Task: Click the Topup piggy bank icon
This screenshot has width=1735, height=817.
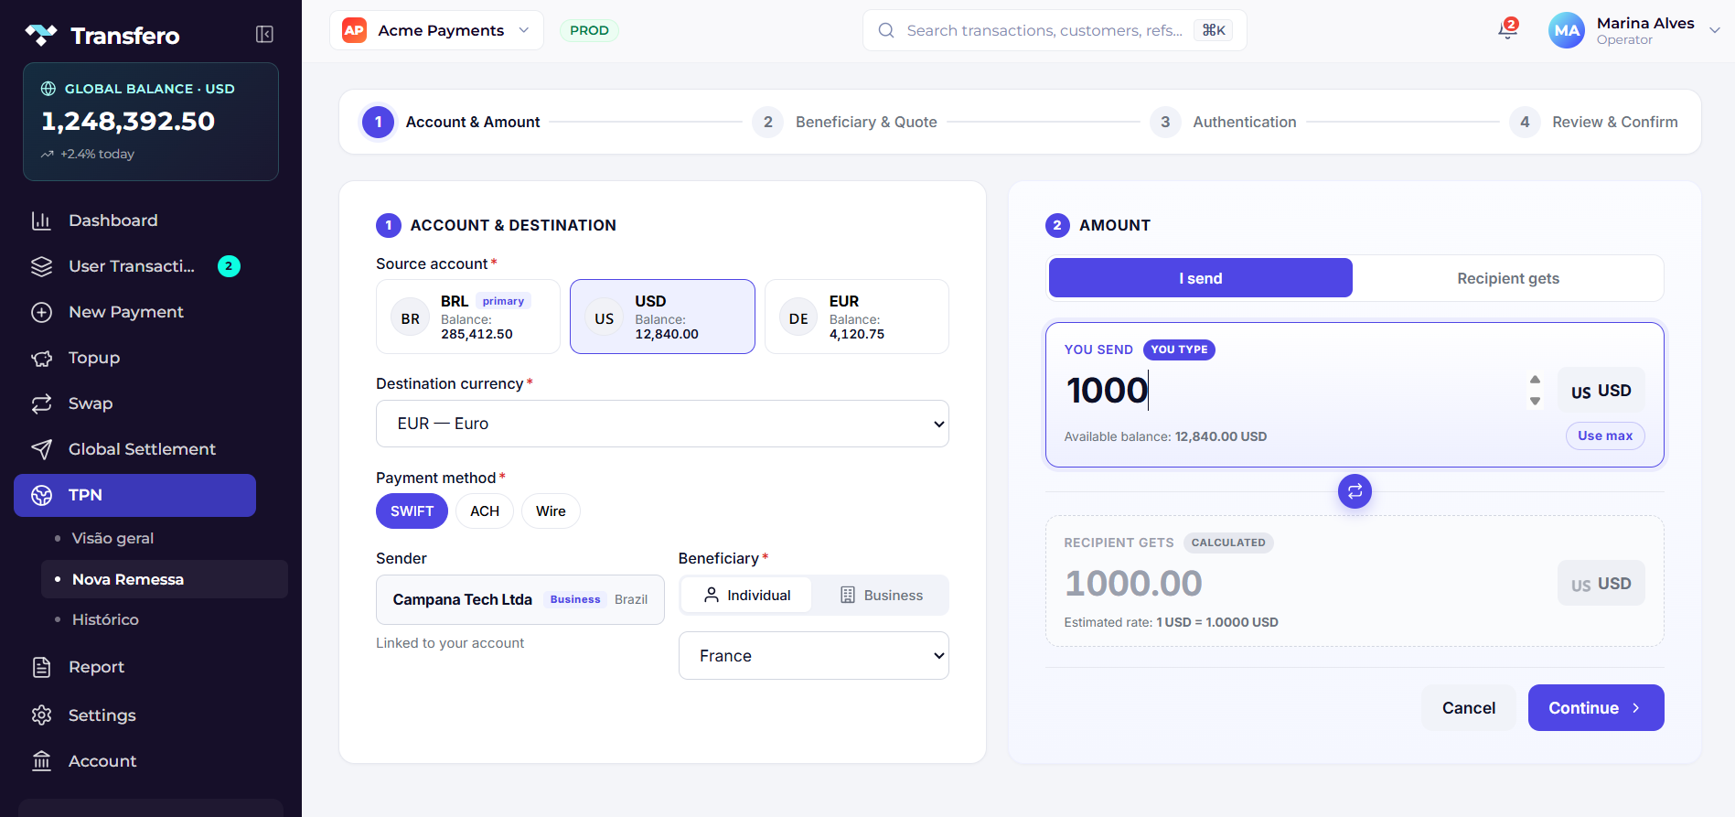Action: 41,358
